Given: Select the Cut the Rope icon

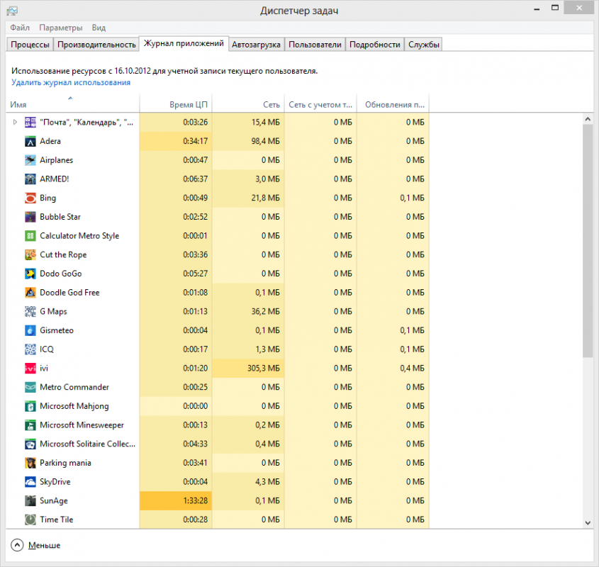Looking at the screenshot, I should [x=30, y=255].
